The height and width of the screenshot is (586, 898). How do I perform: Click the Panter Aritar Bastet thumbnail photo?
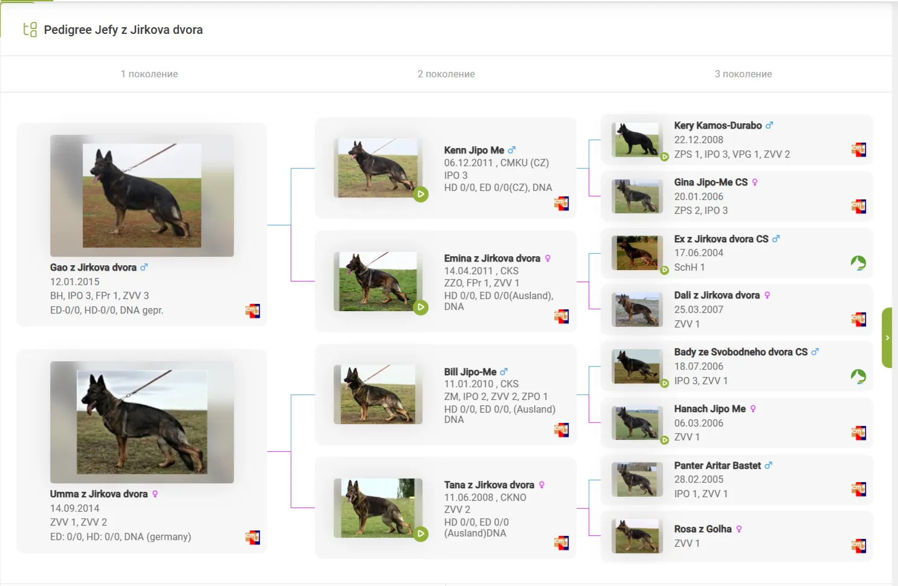pos(637,480)
